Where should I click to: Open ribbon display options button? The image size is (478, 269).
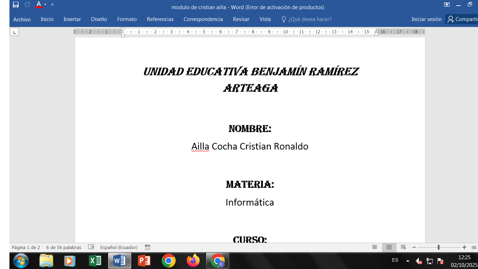447,5
